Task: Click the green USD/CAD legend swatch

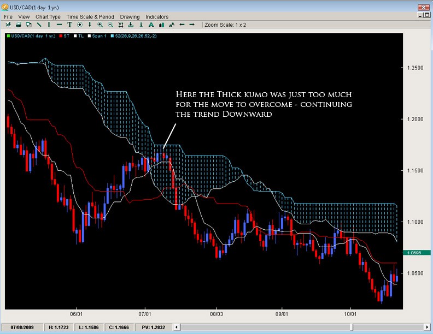Action: pyautogui.click(x=8, y=36)
